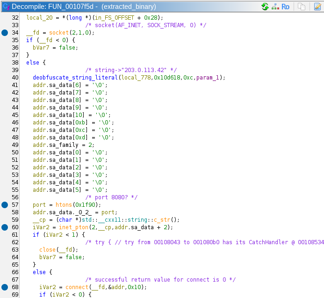The width and height of the screenshot is (324, 298).
Task: Click the close function call on line 63
Action: (48, 250)
